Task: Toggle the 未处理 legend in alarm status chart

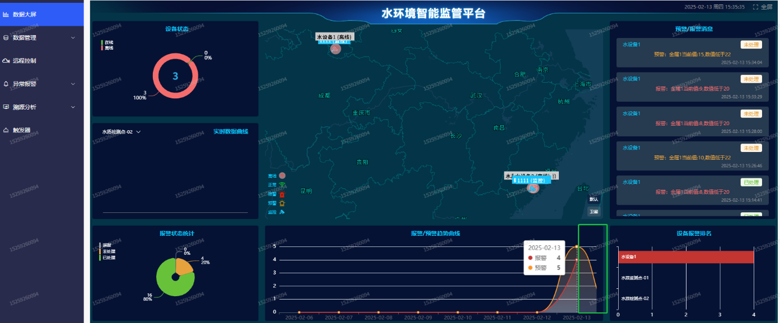Action: 108,251
